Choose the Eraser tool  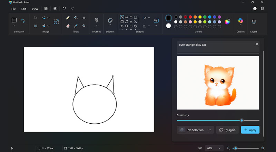coord(68,26)
